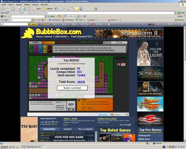Switch to the CHARTS tab
The width and height of the screenshot is (186, 149).
coord(67,129)
